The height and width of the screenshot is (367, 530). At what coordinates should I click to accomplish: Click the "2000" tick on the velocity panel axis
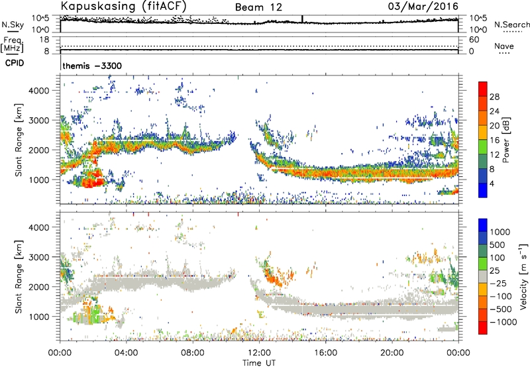[38, 287]
